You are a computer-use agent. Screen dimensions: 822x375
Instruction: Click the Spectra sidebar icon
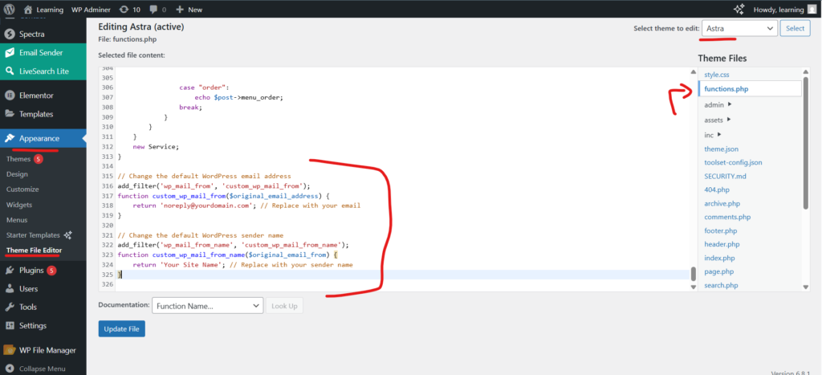tap(10, 34)
